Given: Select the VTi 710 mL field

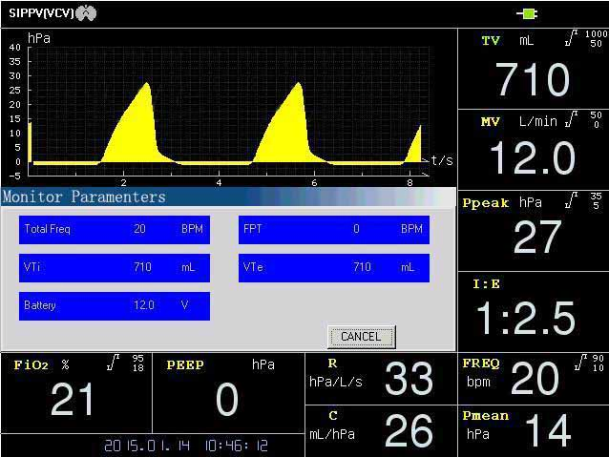Looking at the screenshot, I should click(114, 268).
